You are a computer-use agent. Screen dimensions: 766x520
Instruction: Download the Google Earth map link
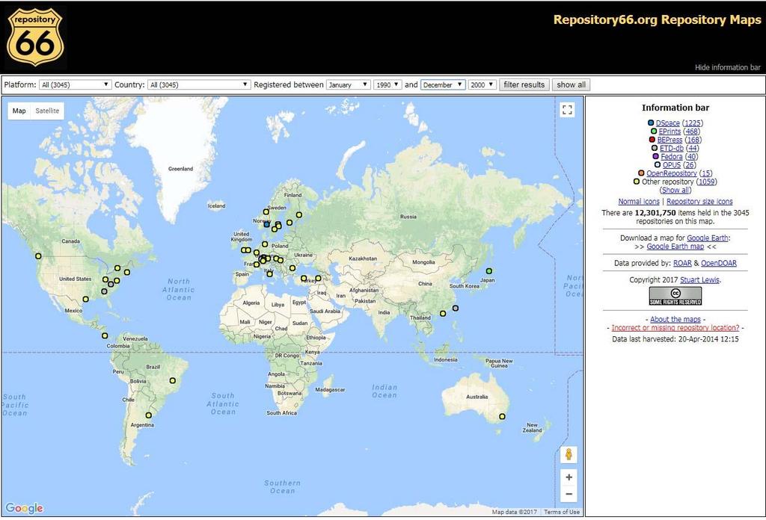click(675, 247)
